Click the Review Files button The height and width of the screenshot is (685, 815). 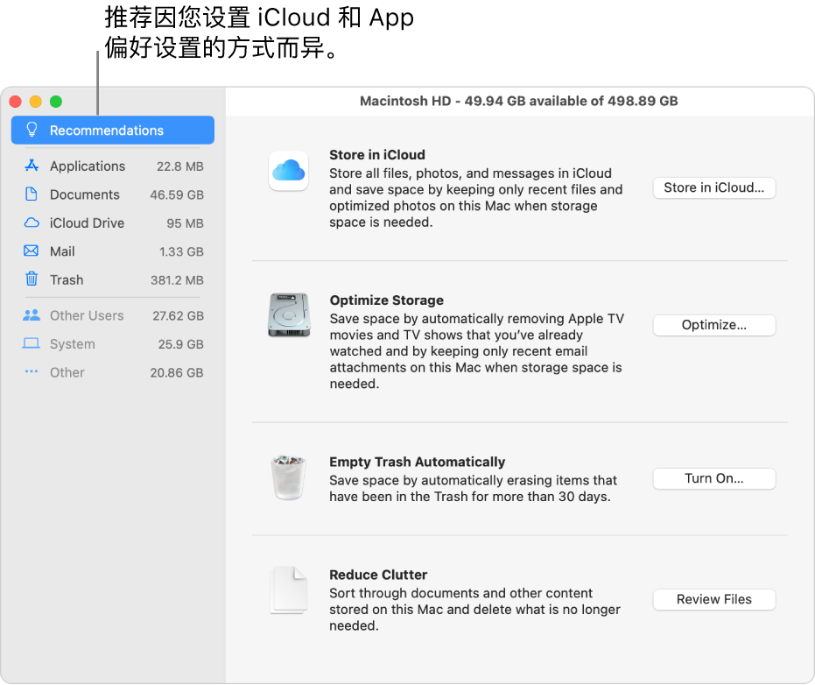[x=713, y=599]
